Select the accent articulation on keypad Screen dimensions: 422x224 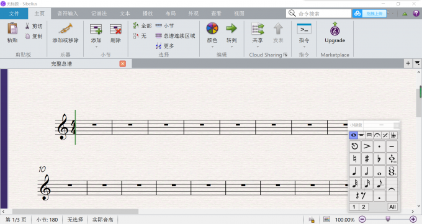click(x=367, y=146)
